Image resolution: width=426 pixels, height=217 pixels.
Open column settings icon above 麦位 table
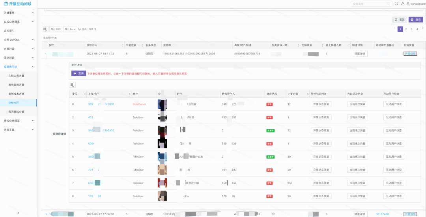tap(72, 85)
